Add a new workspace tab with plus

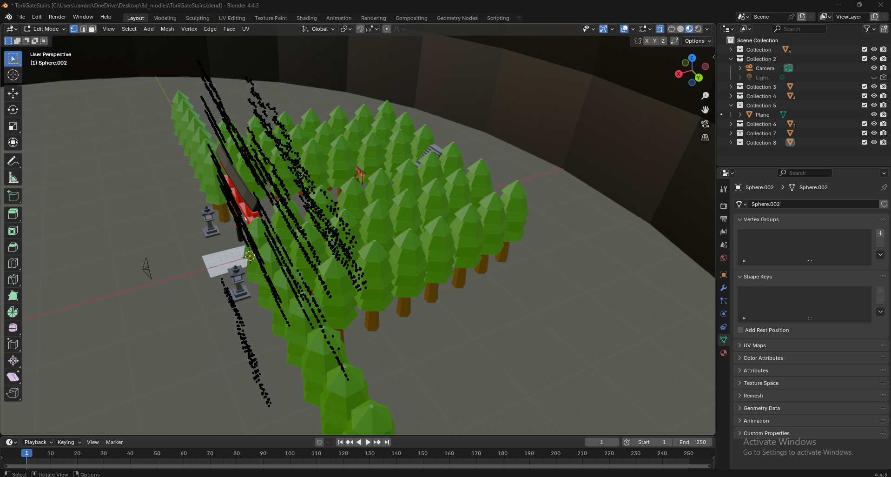(x=519, y=18)
